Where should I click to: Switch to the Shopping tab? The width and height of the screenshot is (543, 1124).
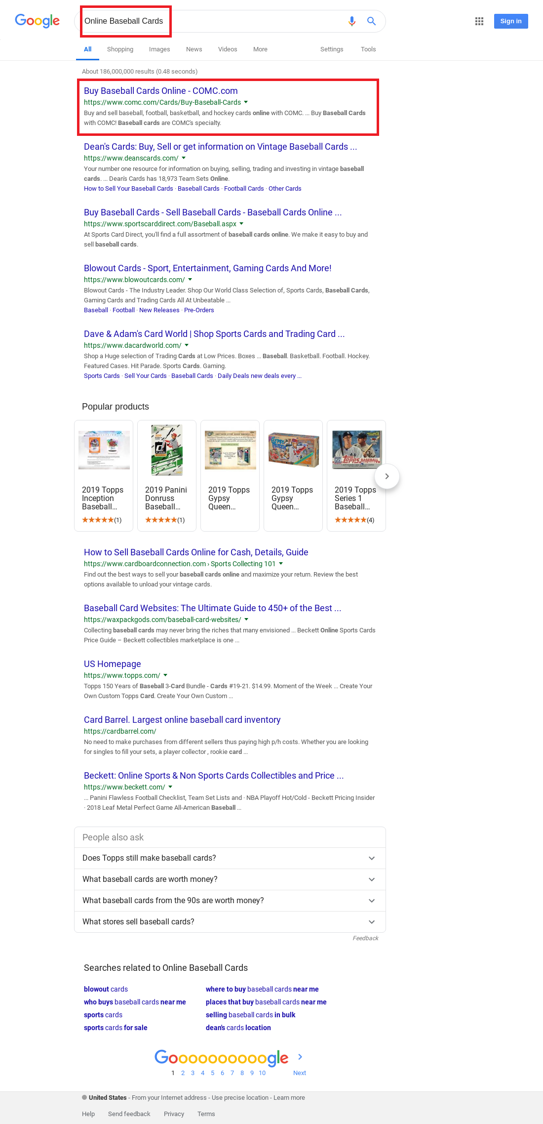pos(120,49)
